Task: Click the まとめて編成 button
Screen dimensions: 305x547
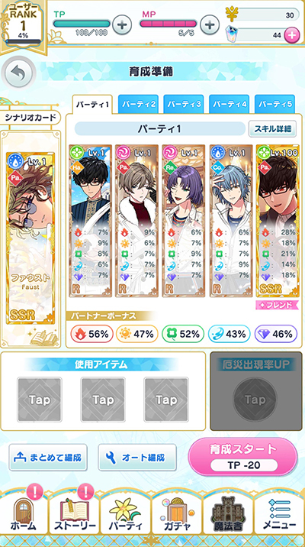Action: point(48,457)
